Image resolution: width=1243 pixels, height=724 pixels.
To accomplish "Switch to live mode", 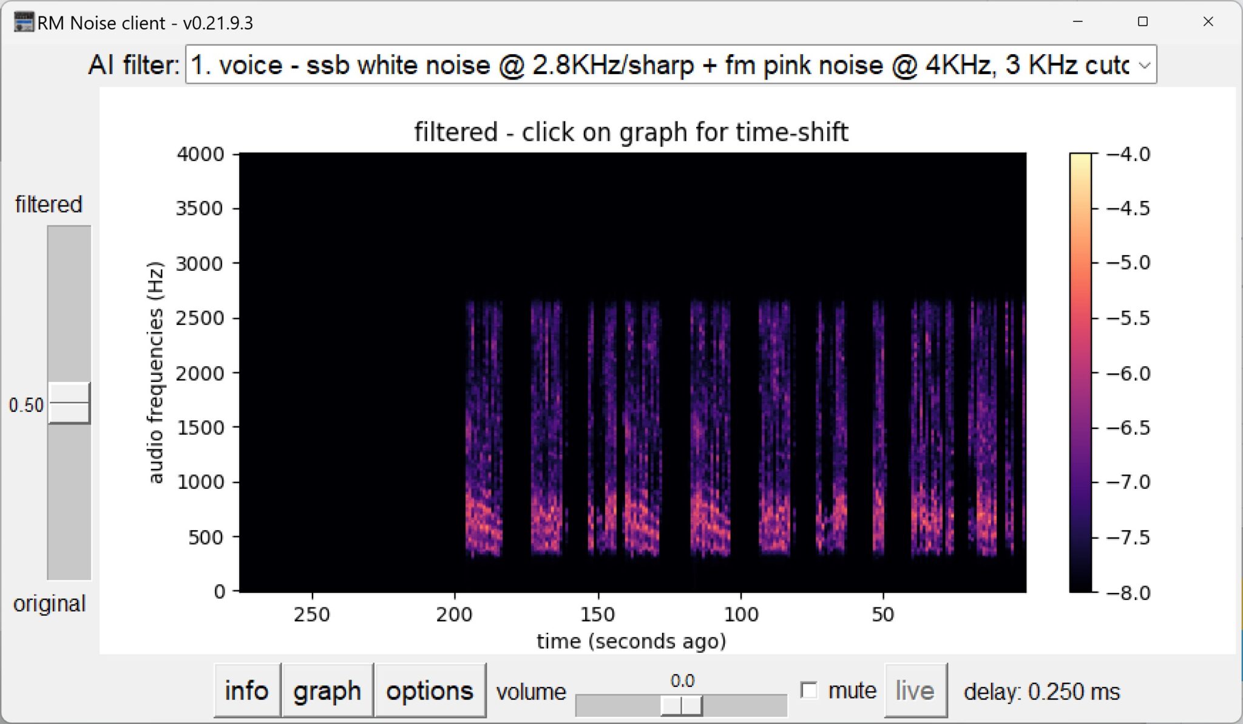I will click(x=915, y=690).
